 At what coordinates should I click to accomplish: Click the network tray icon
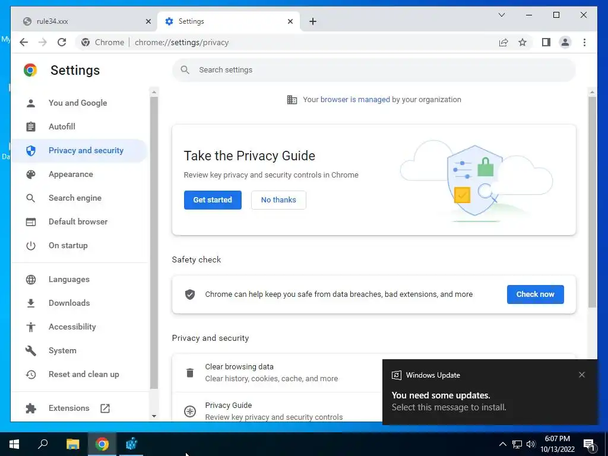pos(517,444)
